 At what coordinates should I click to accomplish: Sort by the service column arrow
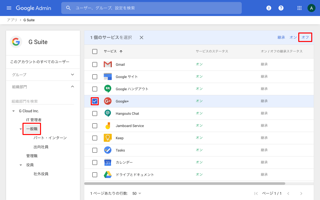coord(121,51)
